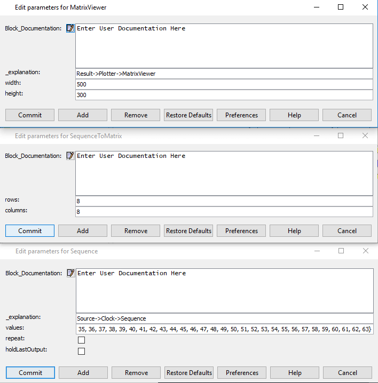Open Help in the MatrixViewer dialog
Image resolution: width=378 pixels, height=383 pixels.
[x=294, y=115]
